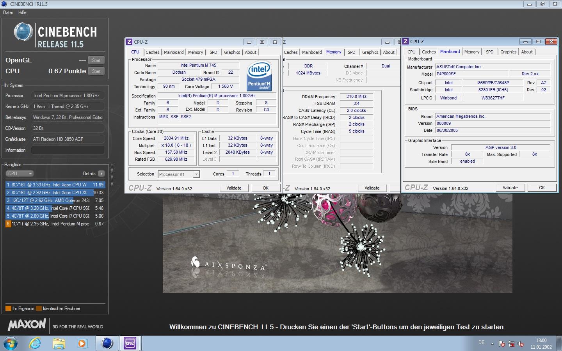562x351 pixels.
Task: Click the Intel Pentium M logo in CPU-Z
Action: 260,76
